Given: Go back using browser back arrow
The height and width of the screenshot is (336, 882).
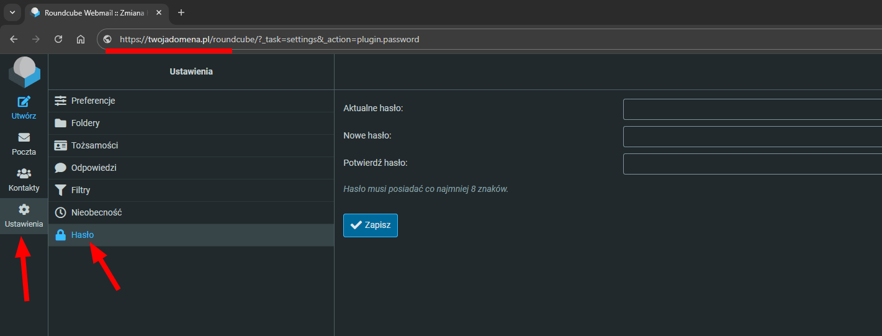Looking at the screenshot, I should point(14,39).
